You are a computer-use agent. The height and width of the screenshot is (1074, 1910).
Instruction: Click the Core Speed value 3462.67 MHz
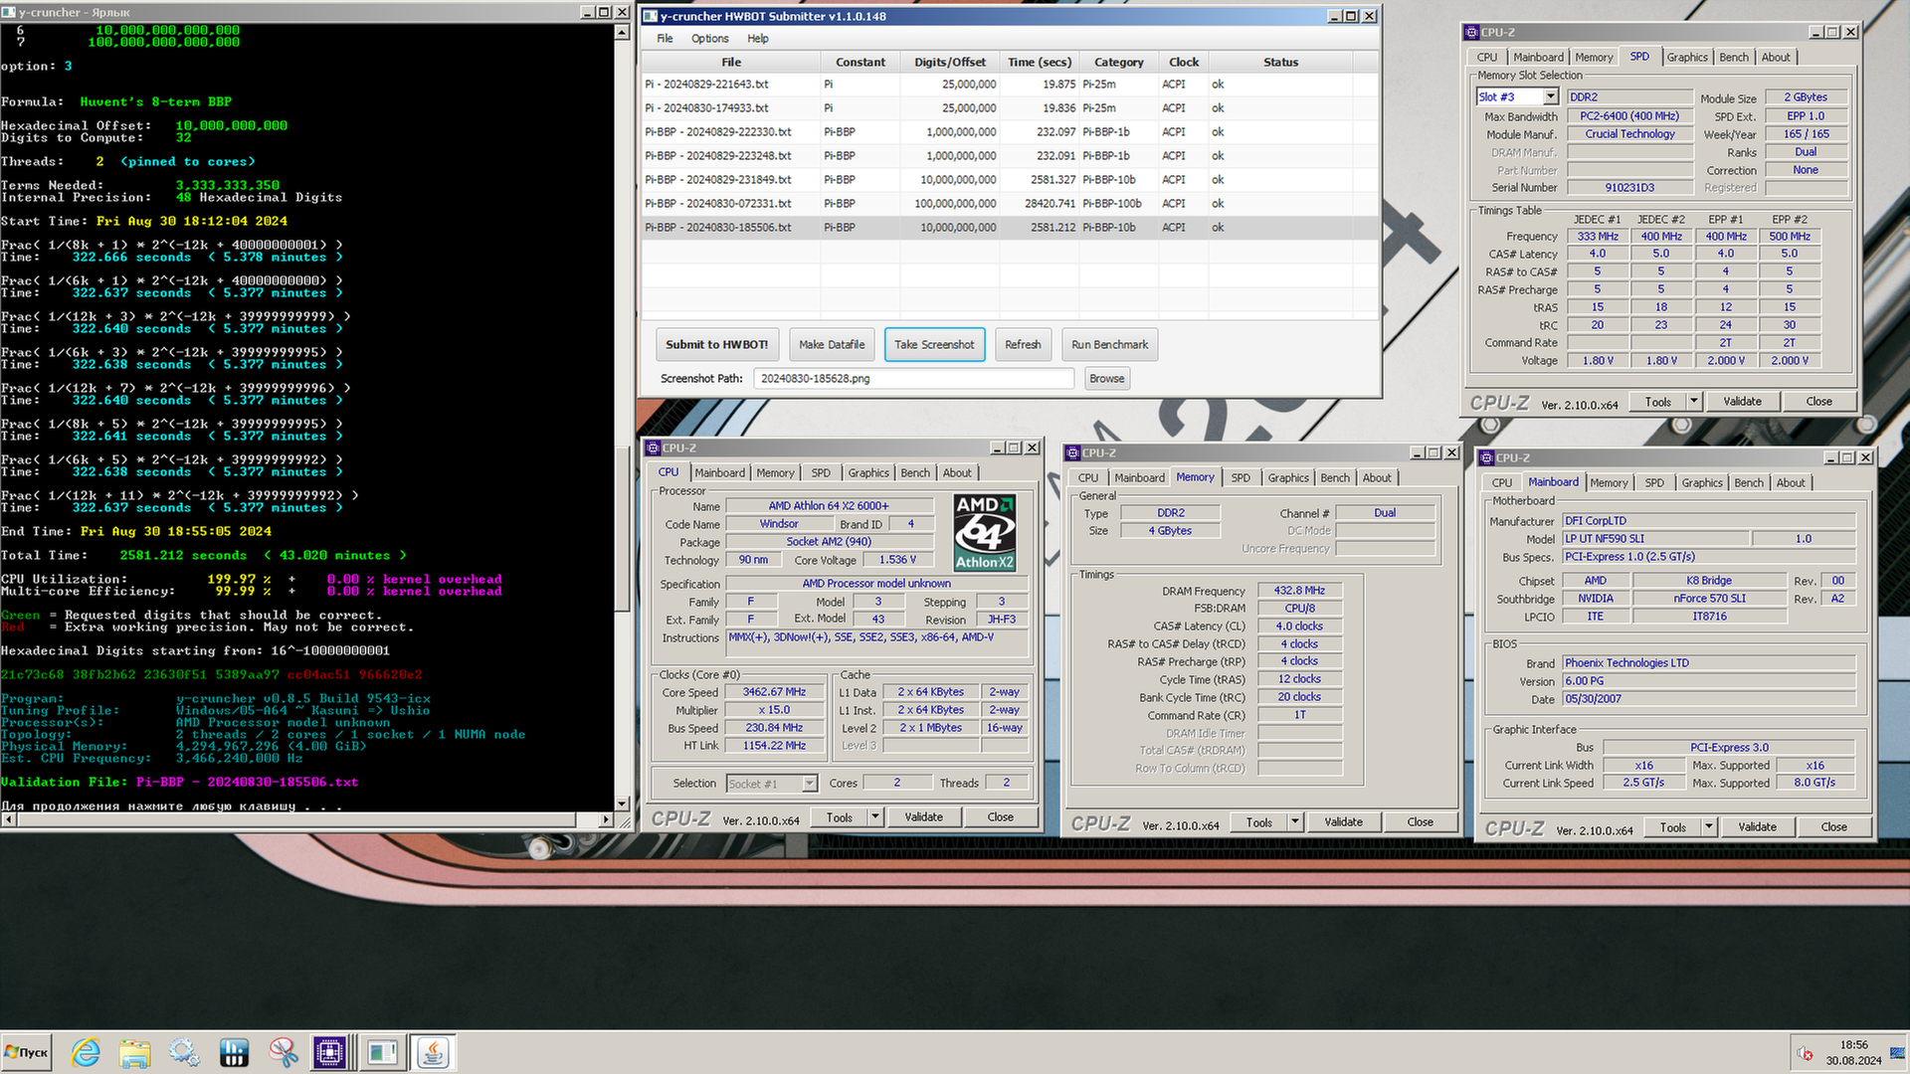click(x=774, y=692)
